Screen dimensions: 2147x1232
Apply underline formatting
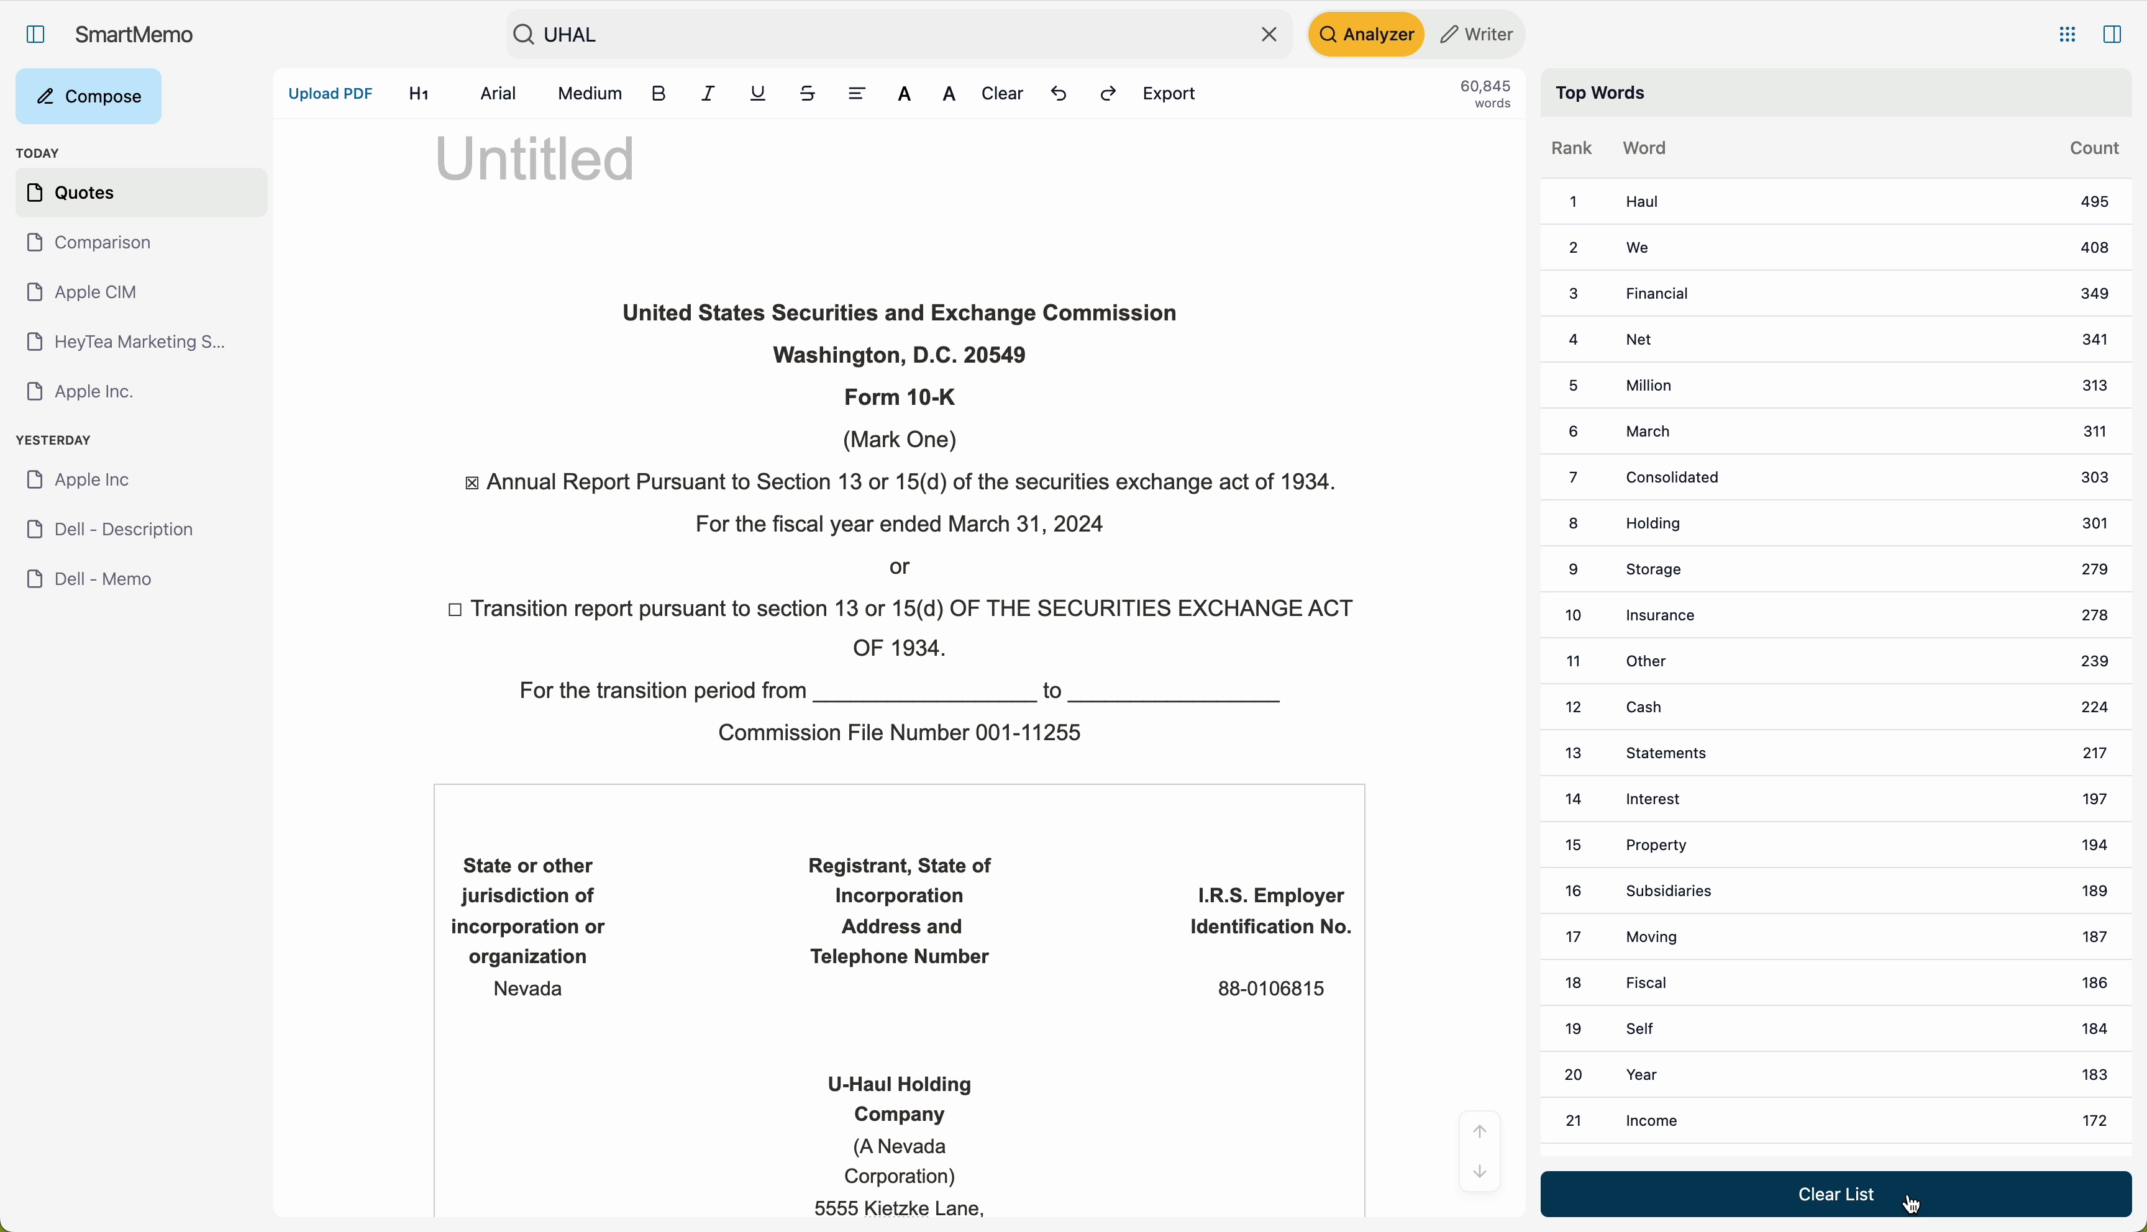click(x=759, y=94)
